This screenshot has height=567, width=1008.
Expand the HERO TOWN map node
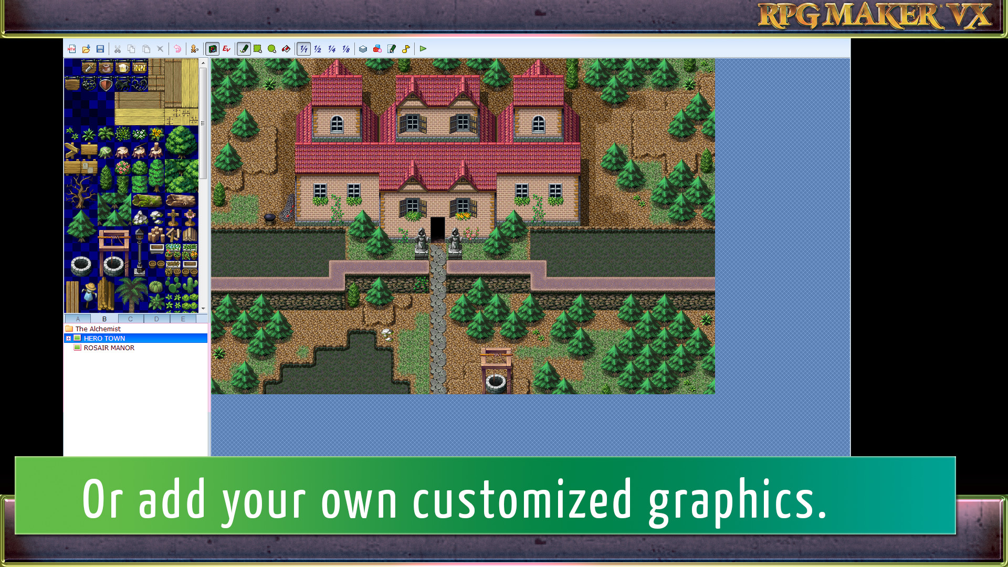(x=69, y=338)
